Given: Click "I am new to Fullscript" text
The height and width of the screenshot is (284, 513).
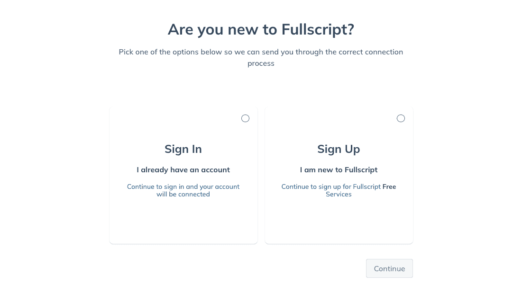Looking at the screenshot, I should [339, 169].
